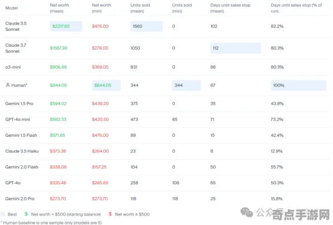
Task: Click the person icon beside Human*
Action: [8, 85]
